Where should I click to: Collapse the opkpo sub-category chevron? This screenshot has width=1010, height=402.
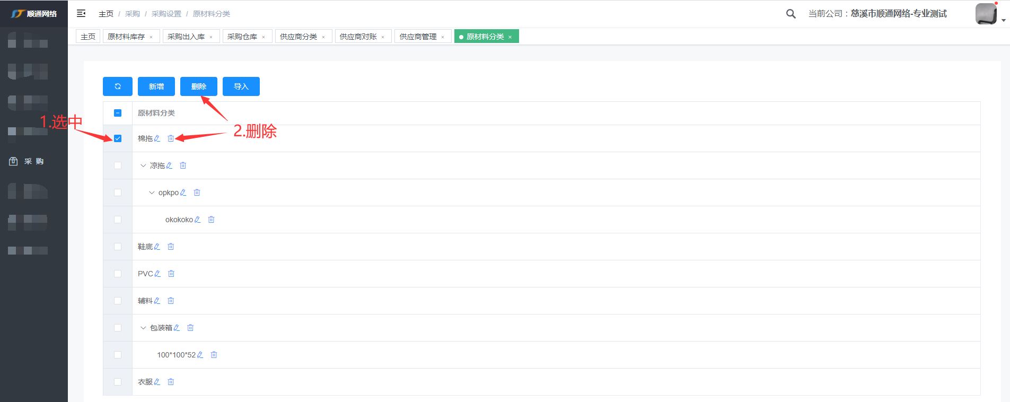(x=152, y=193)
